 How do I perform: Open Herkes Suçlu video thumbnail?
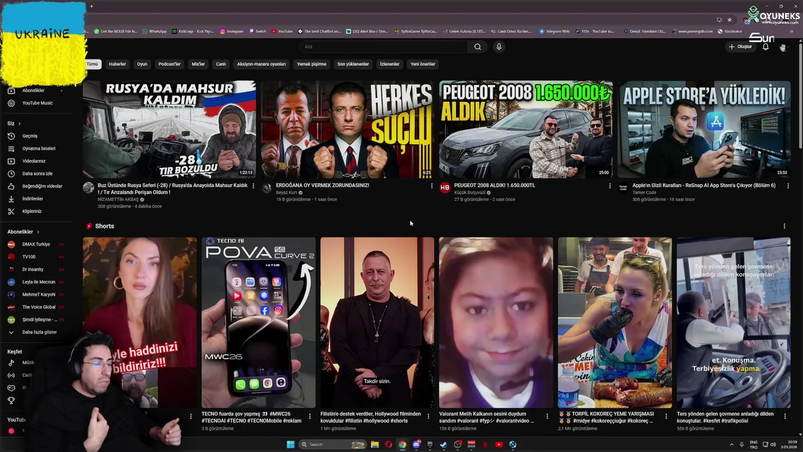(x=348, y=129)
